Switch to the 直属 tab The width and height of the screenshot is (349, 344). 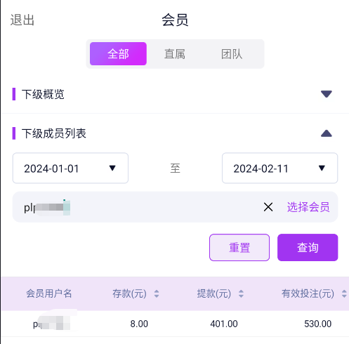point(175,54)
